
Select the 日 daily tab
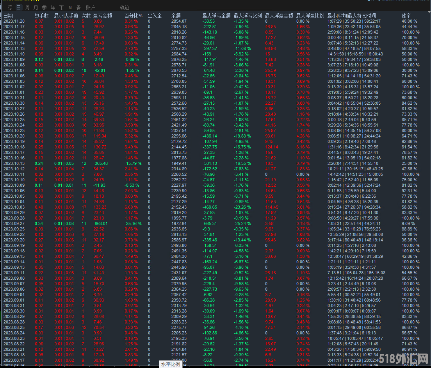tap(18, 7)
